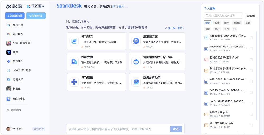The width and height of the screenshot is (264, 135).
Task: Click the 发送 send button
Action: 176,129
